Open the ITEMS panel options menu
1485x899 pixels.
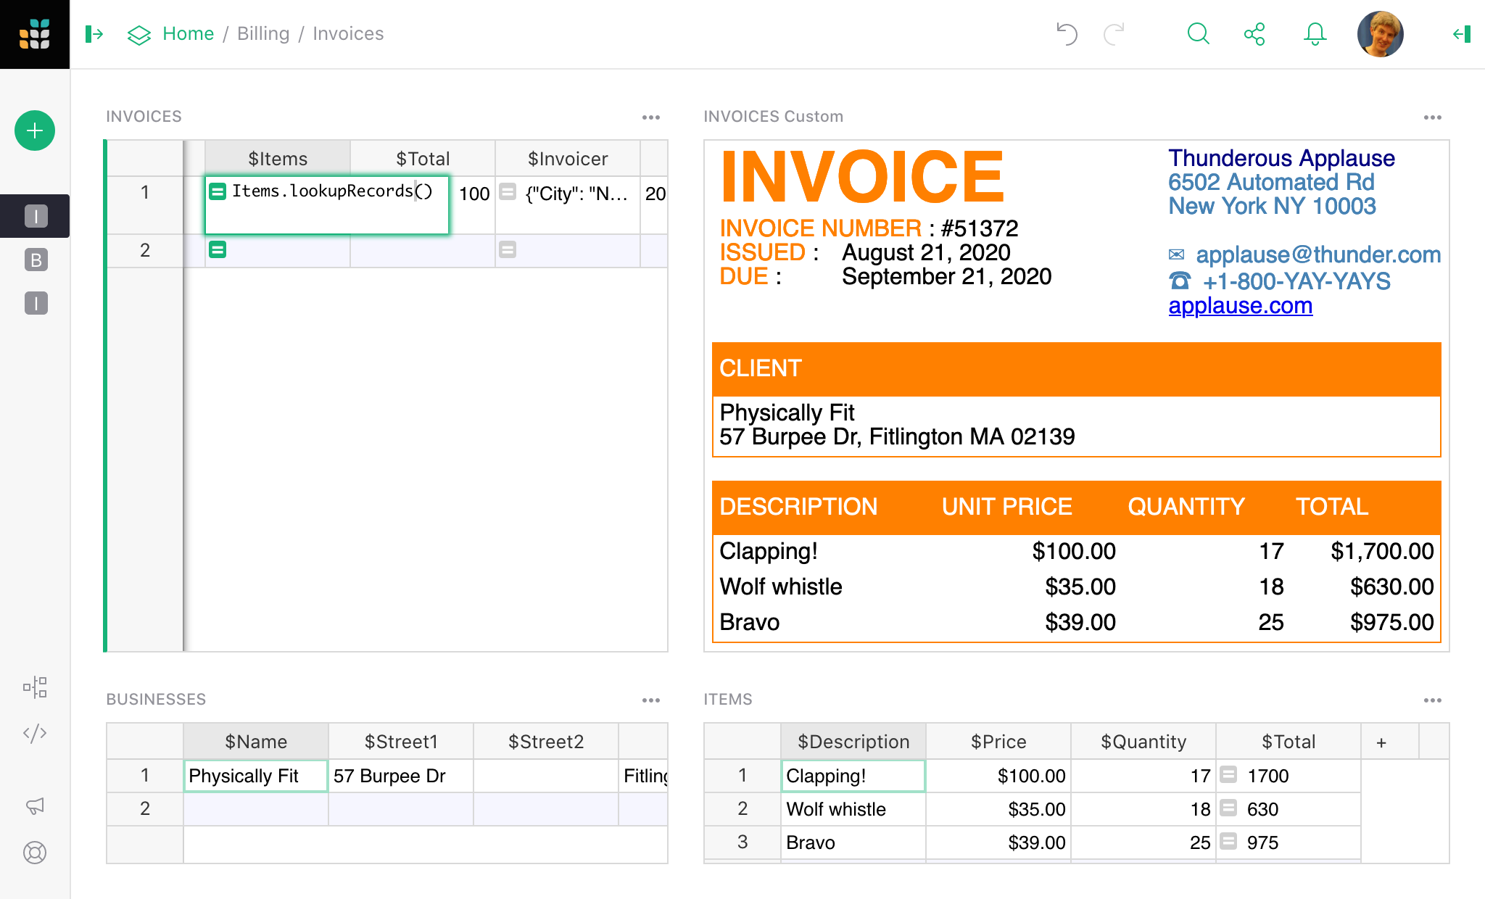pyautogui.click(x=1433, y=699)
